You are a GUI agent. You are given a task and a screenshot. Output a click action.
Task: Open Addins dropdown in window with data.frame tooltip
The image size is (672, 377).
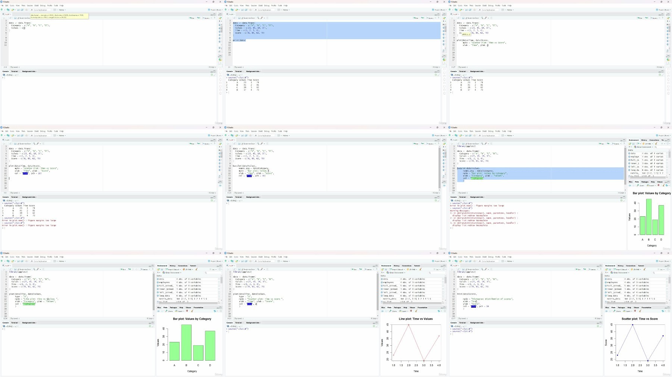62,10
